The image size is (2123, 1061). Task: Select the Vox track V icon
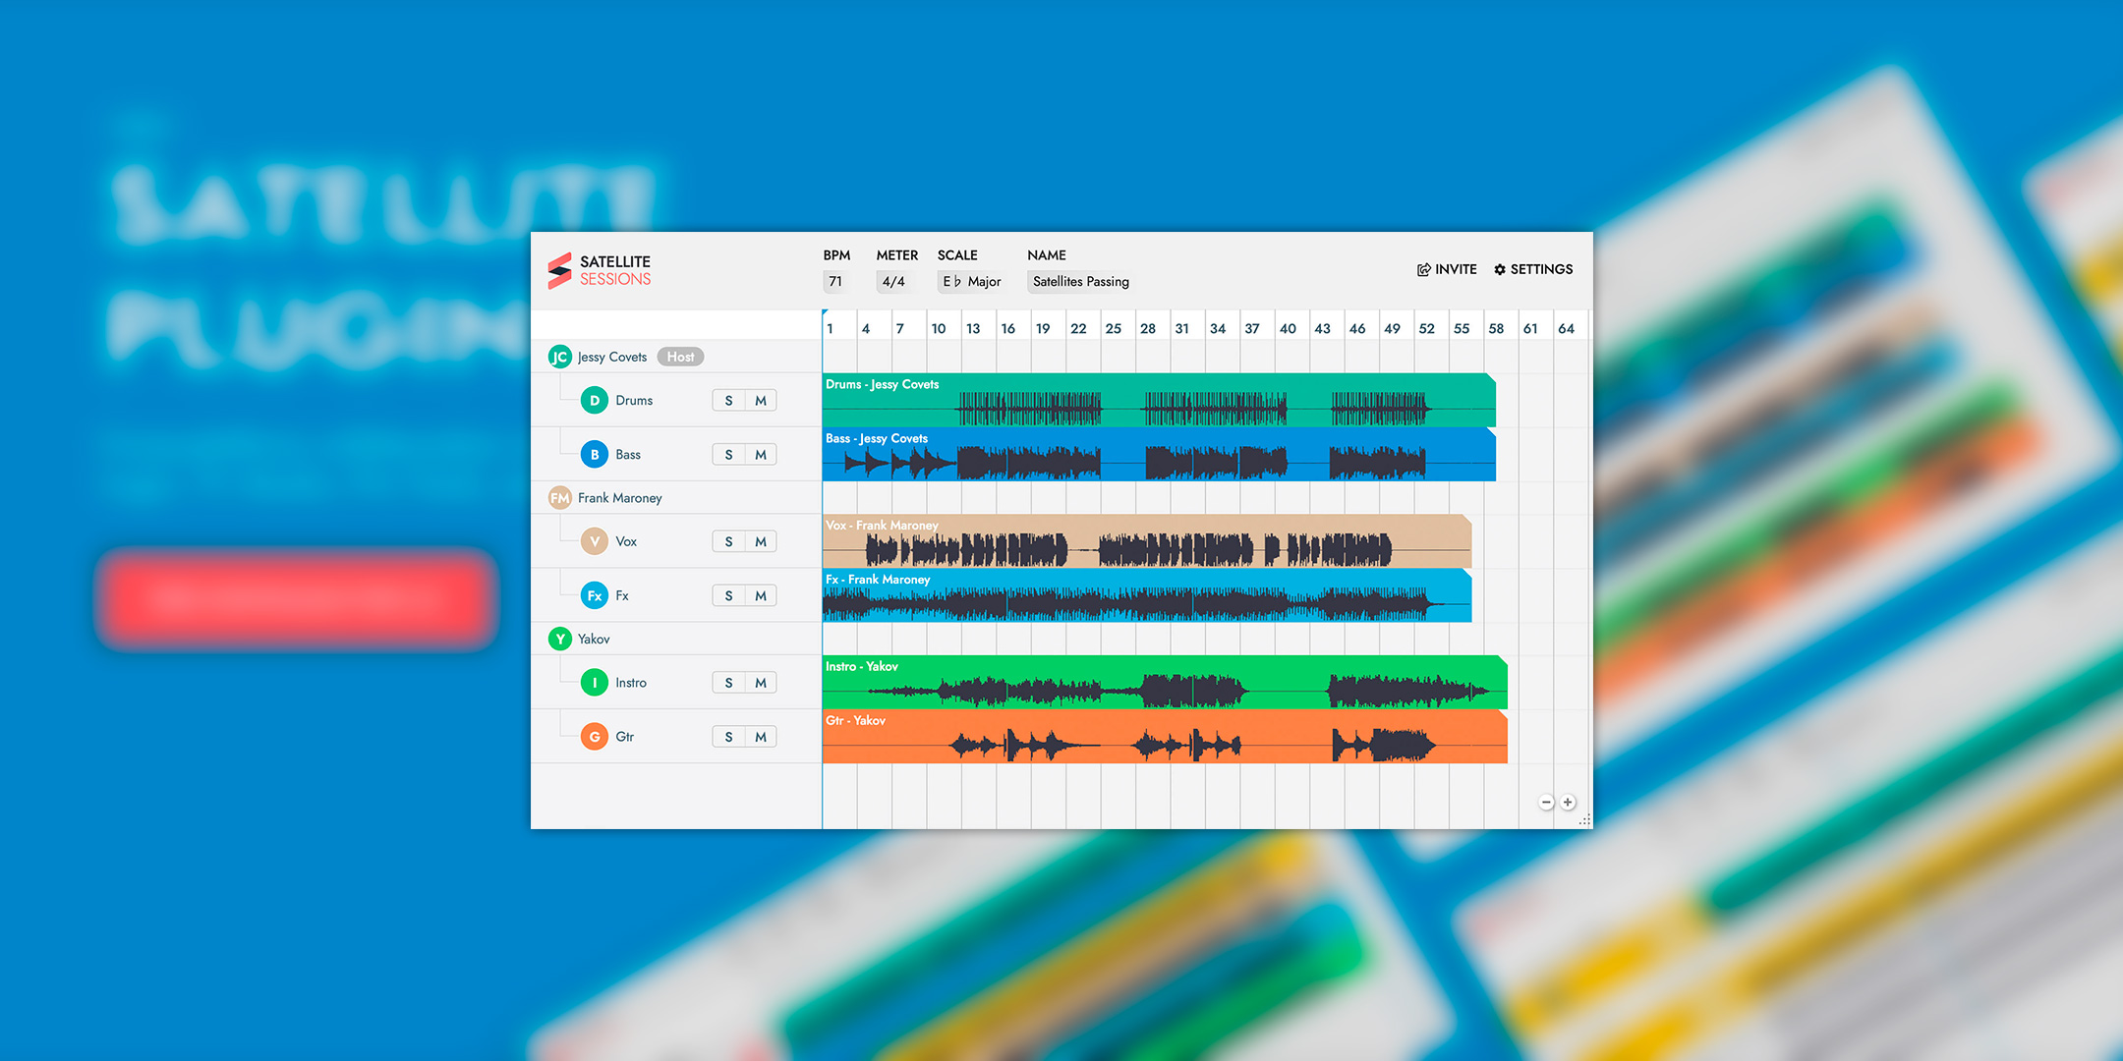coord(595,541)
